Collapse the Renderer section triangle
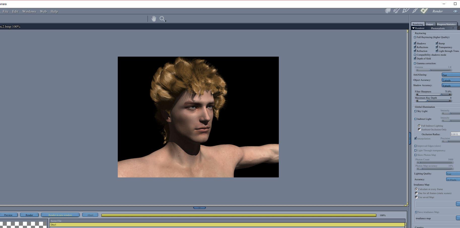The height and width of the screenshot is (228, 460). click(x=413, y=28)
